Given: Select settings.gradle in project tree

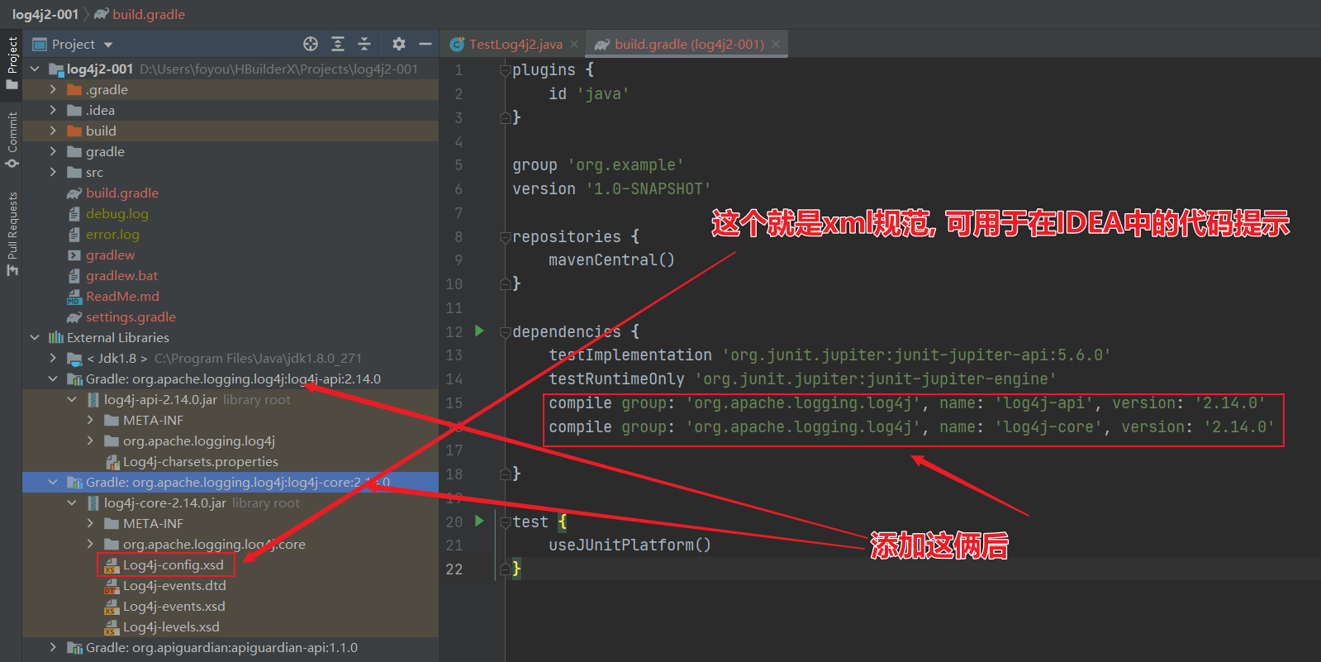Looking at the screenshot, I should click(131, 317).
